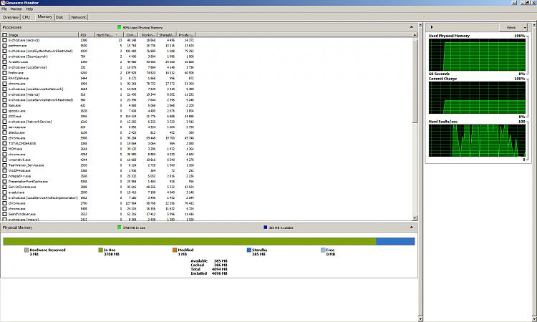This screenshot has height=322, width=537.
Task: Check the svchost.exe (DcomLaunch) checkbox
Action: click(4, 57)
